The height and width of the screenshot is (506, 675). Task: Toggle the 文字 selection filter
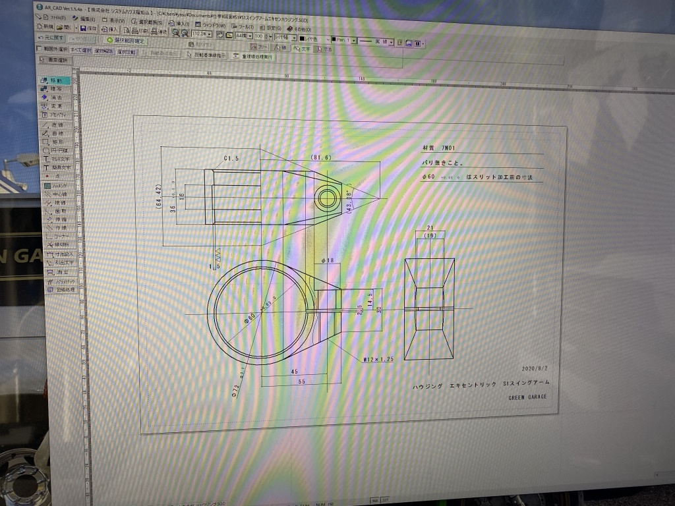pos(305,48)
